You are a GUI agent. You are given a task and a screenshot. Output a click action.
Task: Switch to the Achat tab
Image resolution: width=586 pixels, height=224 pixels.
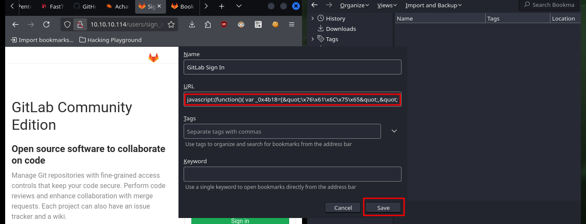coord(118,6)
